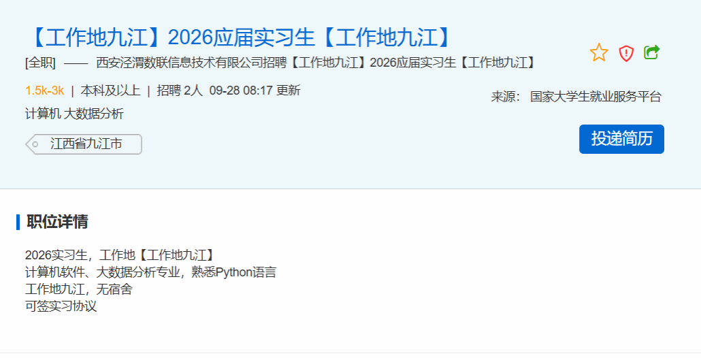This screenshot has height=358, width=701.
Task: Click the 职位详情 section heading
Action: pos(57,222)
